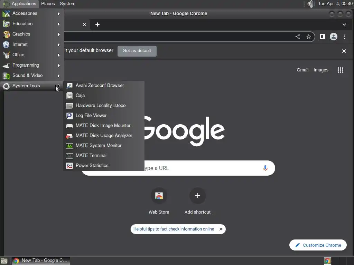Click the Office category icon
The height and width of the screenshot is (265, 354).
pyautogui.click(x=6, y=55)
